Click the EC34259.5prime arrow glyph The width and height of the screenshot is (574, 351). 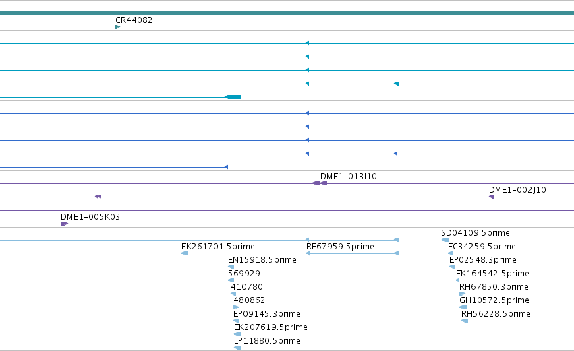(x=451, y=253)
